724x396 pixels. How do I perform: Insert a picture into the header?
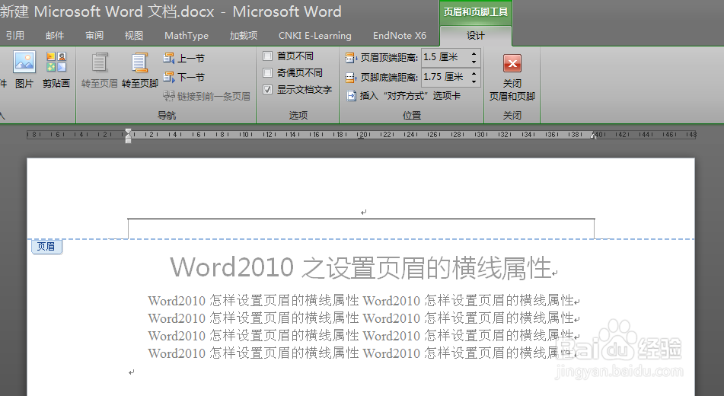(x=24, y=70)
